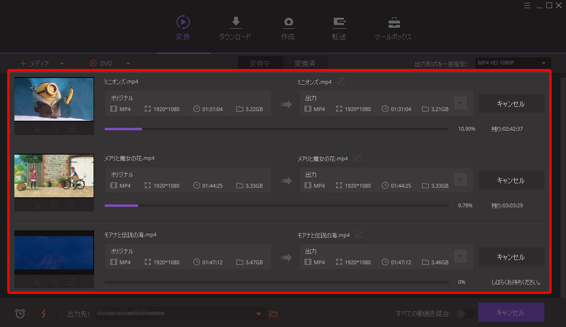Click the effects sliders icon under モアナと伝説の海 thumbnail

71,282
